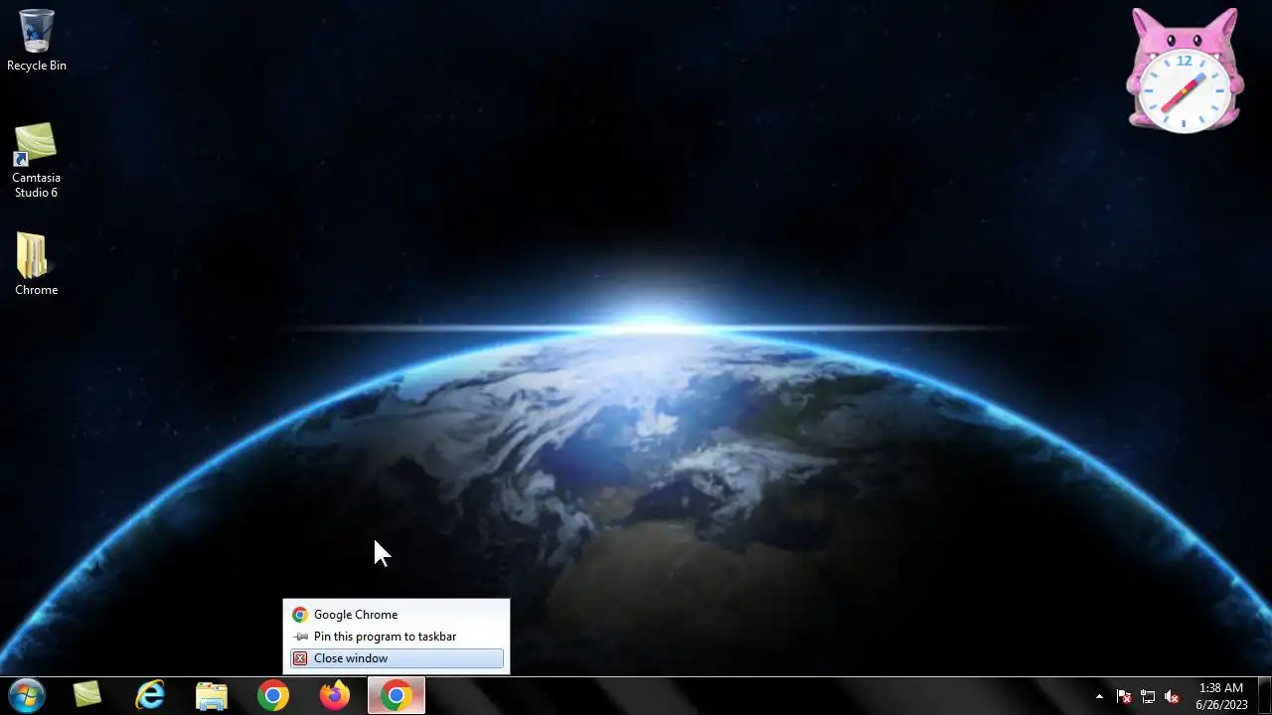The height and width of the screenshot is (715, 1272).
Task: Open the Action Center flag icon
Action: pyautogui.click(x=1124, y=696)
